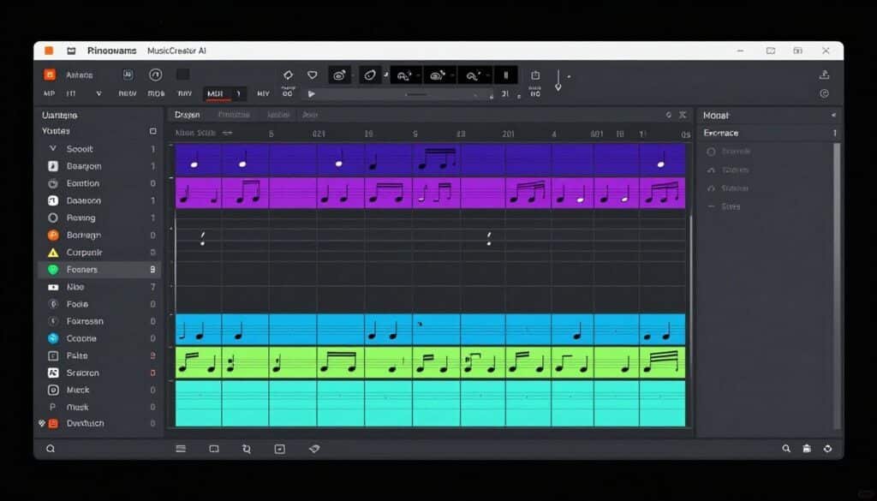Click the search icon at bottom left
The height and width of the screenshot is (501, 877).
tap(51, 449)
